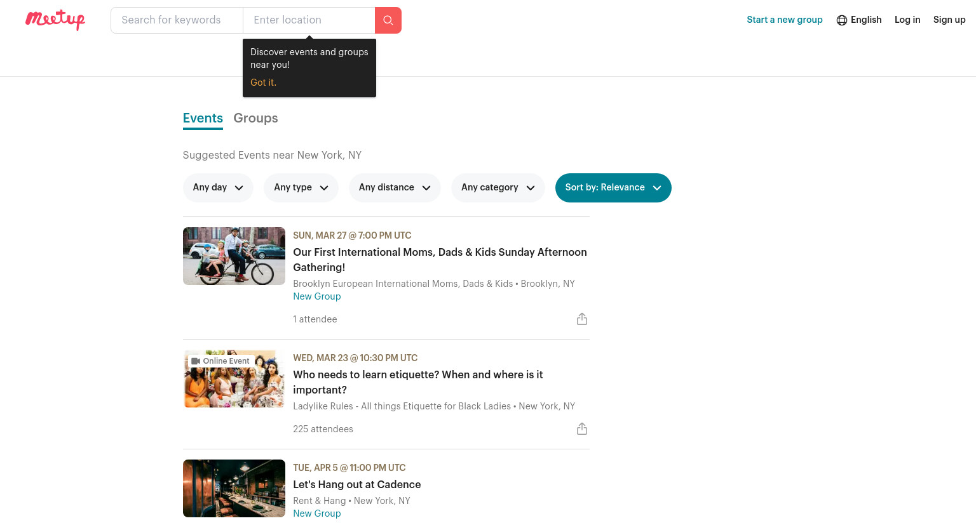Click the Online Event badge
The height and width of the screenshot is (523, 976).
tap(221, 361)
